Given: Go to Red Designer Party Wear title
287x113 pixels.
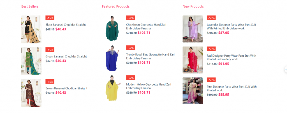Looking at the screenshot, I should tap(231, 57).
